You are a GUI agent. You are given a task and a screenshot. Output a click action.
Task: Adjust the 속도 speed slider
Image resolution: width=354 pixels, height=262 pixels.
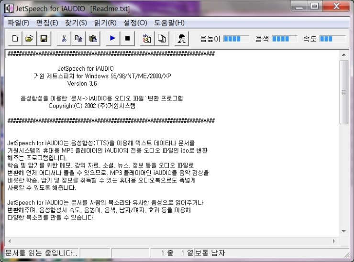point(333,39)
